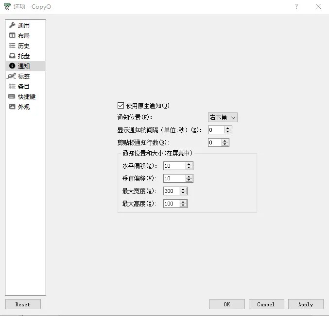Toggle the 使用原生通知 checkbox
The height and width of the screenshot is (316, 329).
point(121,106)
